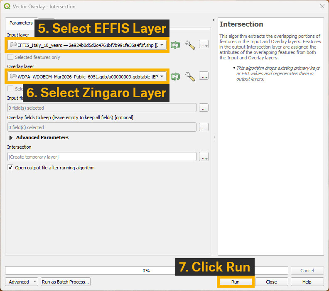Screen dimensions: 329x291
Task: Open advanced options wrench for Overlay layer
Action: (x=190, y=76)
